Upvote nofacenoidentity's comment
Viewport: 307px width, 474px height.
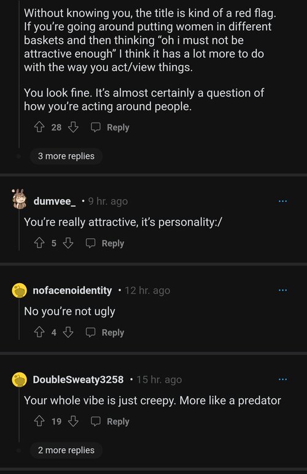click(x=39, y=332)
